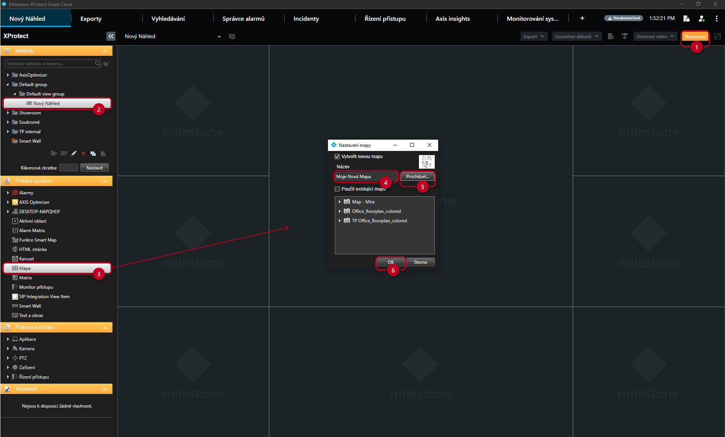The image size is (725, 437).
Task: Open the Incidenty tab
Action: (306, 18)
